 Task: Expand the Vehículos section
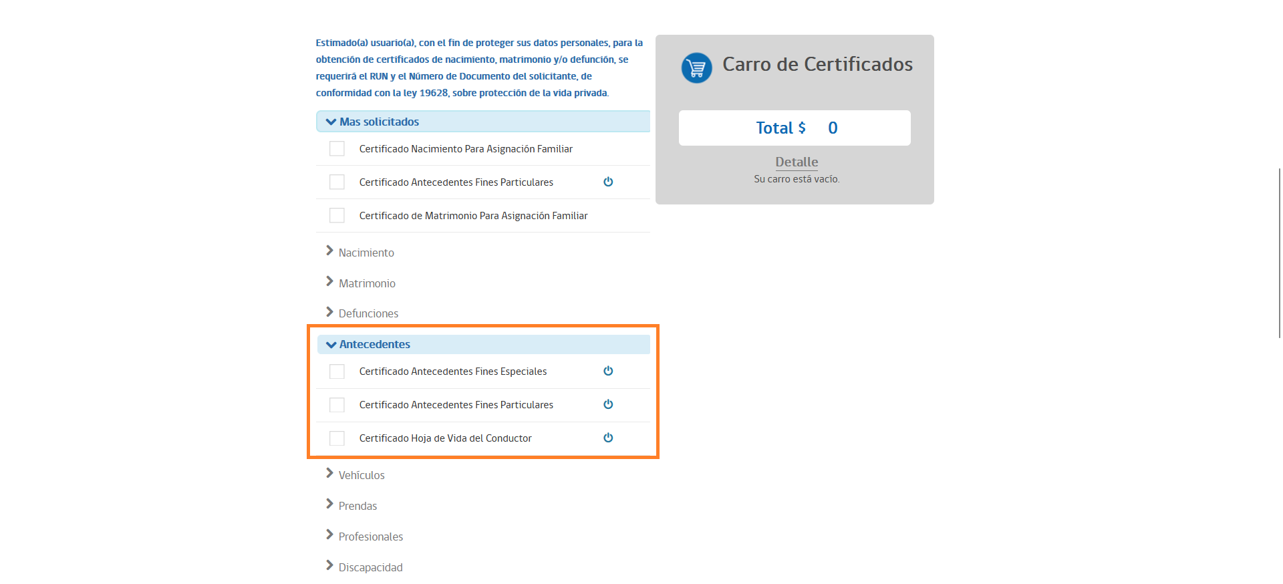(361, 475)
